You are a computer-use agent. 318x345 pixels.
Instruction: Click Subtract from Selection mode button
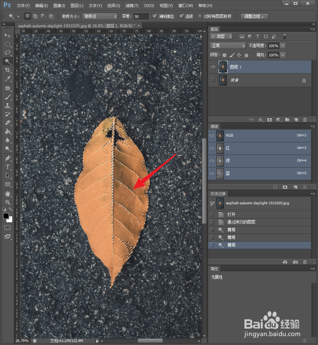point(43,16)
